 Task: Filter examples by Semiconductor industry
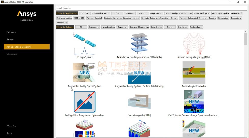click(x=196, y=27)
